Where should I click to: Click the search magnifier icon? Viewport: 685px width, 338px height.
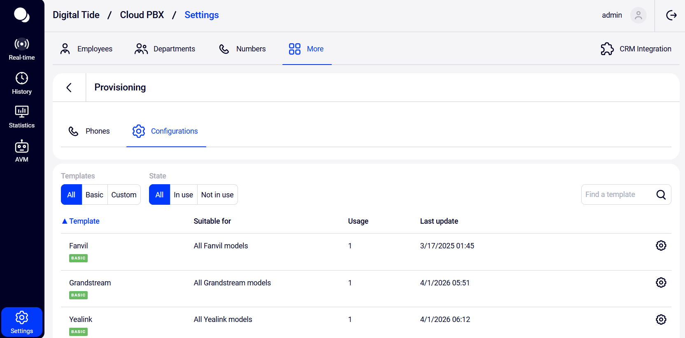661,194
